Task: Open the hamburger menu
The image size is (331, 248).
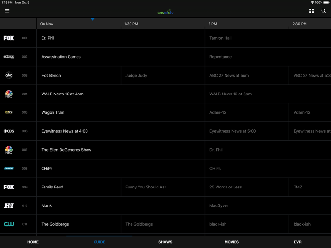Action: (7, 11)
